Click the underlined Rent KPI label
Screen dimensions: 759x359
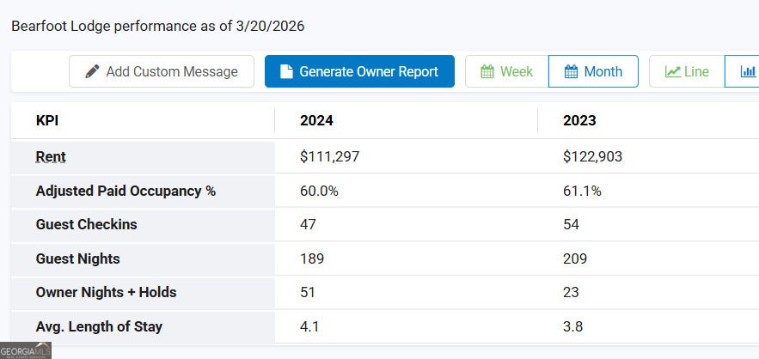51,156
